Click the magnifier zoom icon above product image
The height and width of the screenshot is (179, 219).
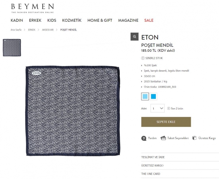134,37
